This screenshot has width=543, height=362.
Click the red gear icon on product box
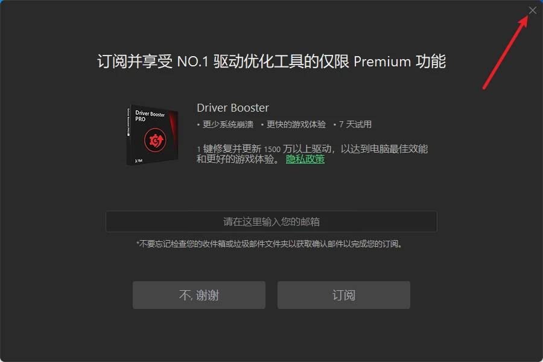click(x=155, y=140)
